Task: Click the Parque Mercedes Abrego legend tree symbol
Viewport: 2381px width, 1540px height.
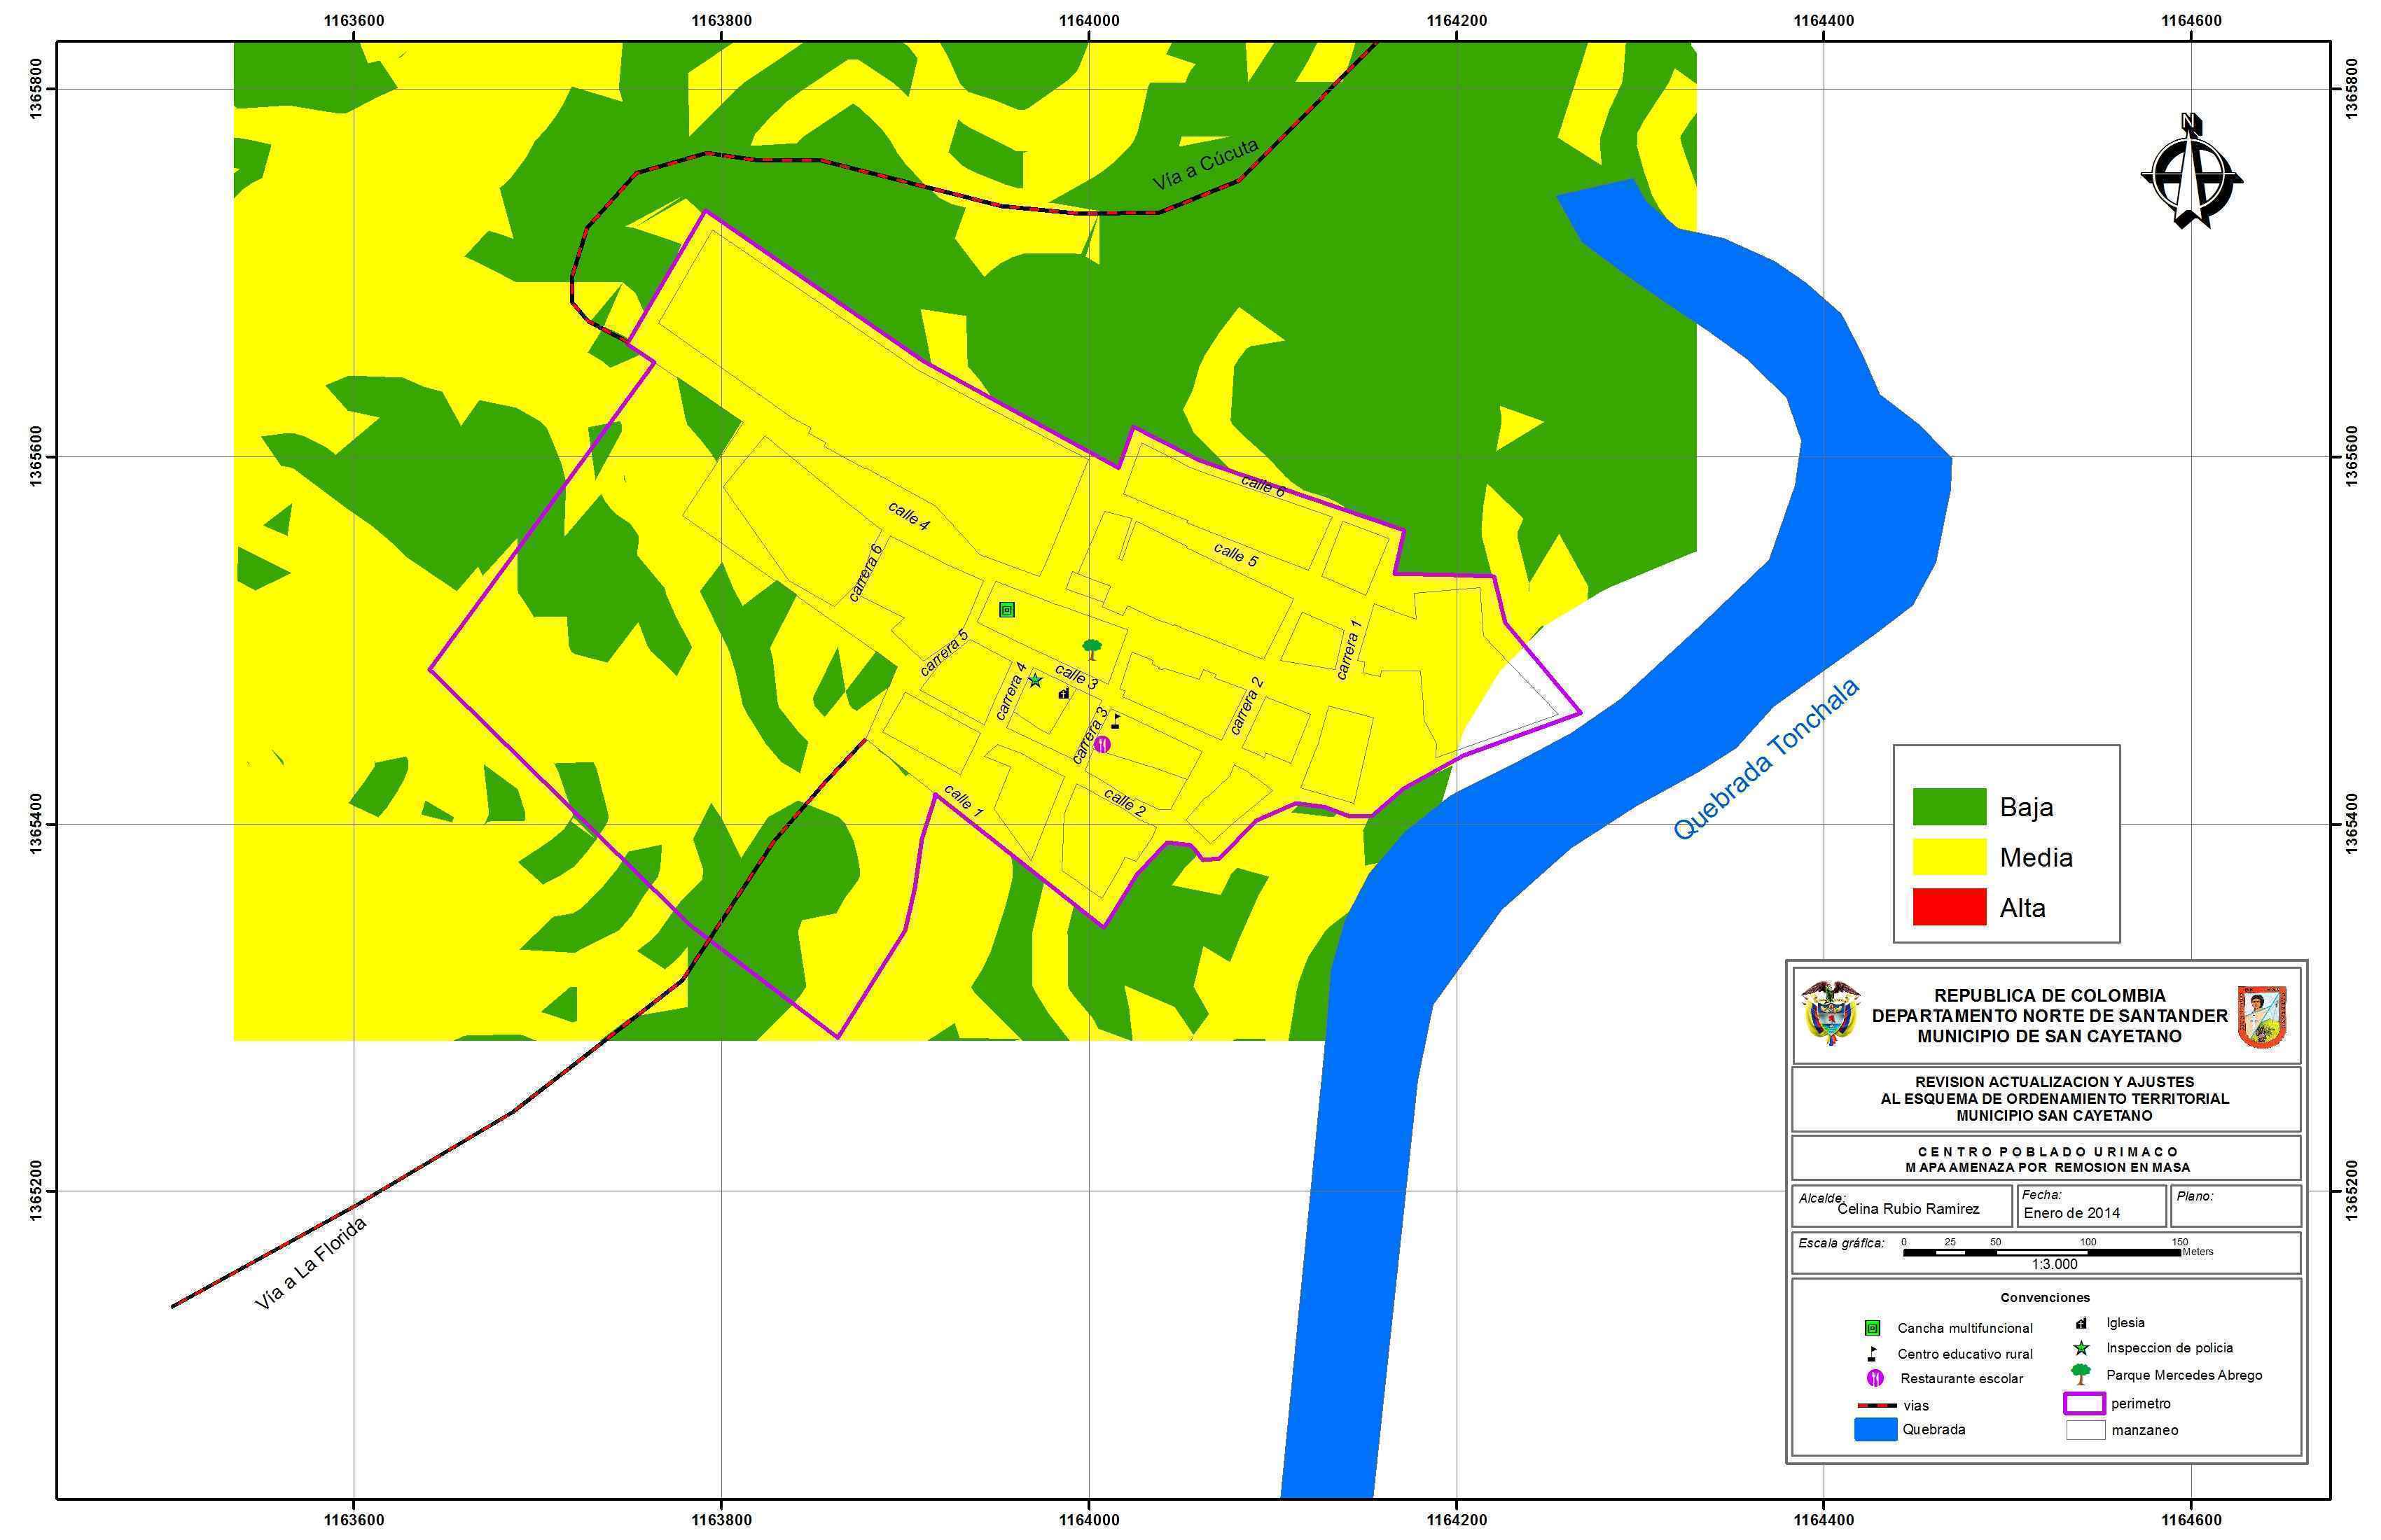Action: [x=2081, y=1373]
